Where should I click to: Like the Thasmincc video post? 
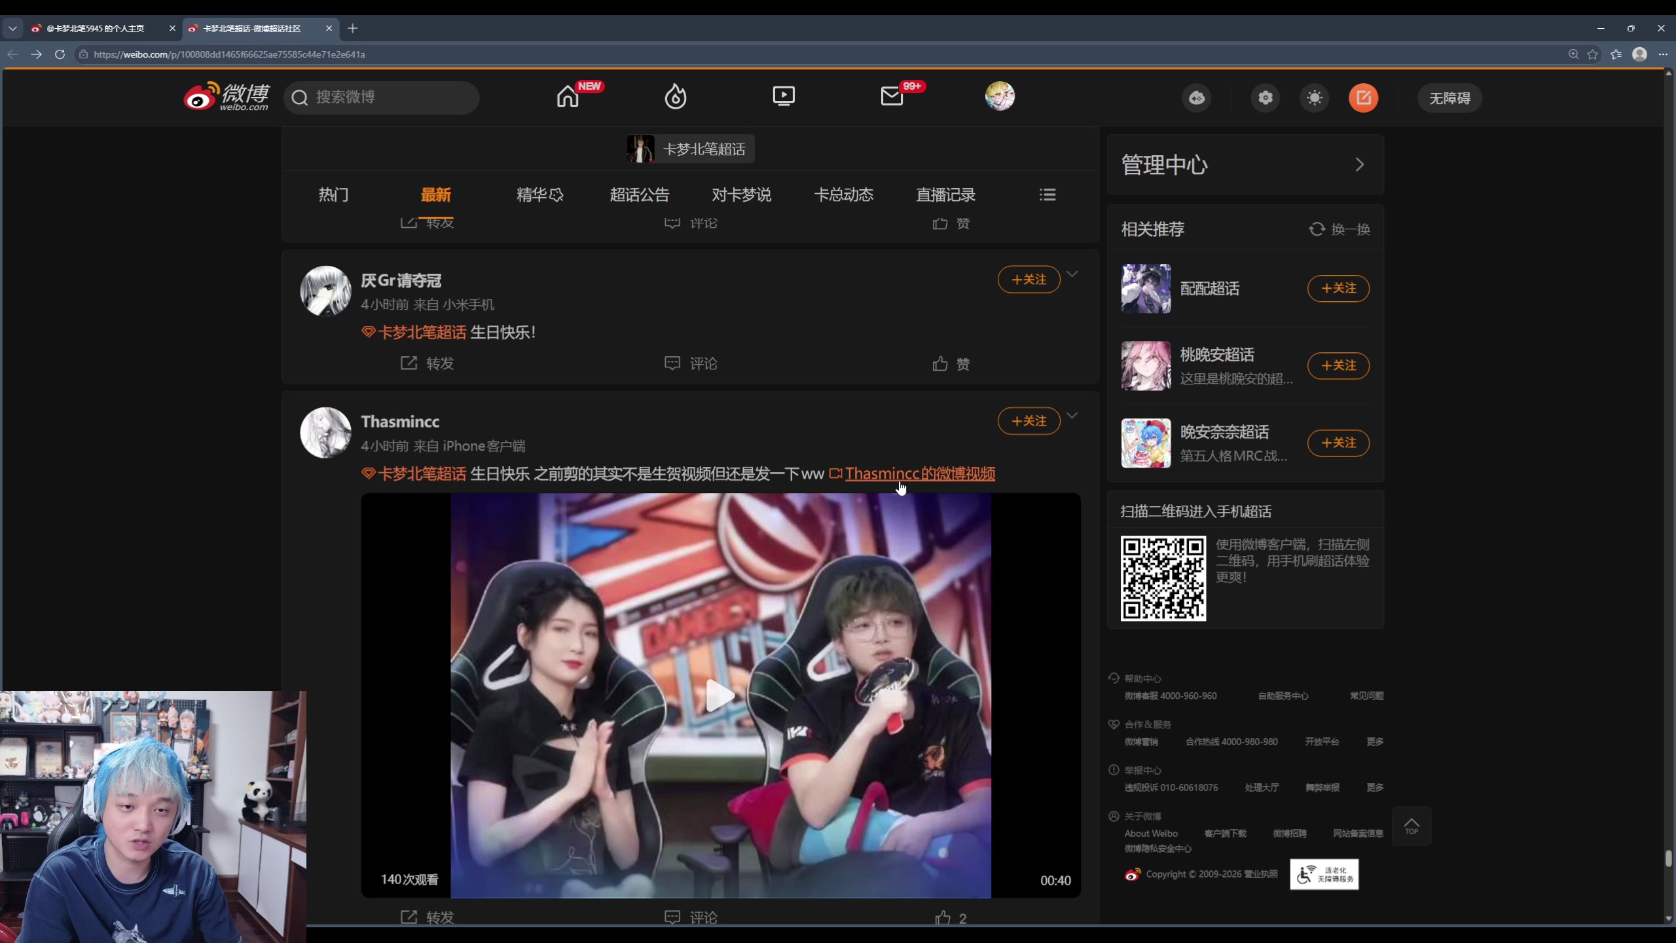pyautogui.click(x=943, y=917)
